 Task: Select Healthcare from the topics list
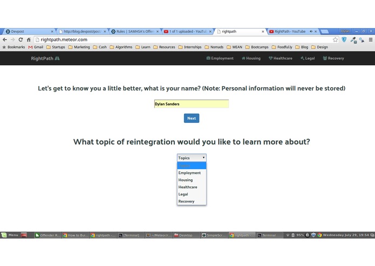click(192, 187)
